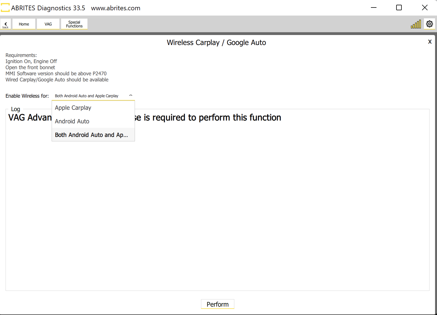Go to the Home tab

click(24, 24)
